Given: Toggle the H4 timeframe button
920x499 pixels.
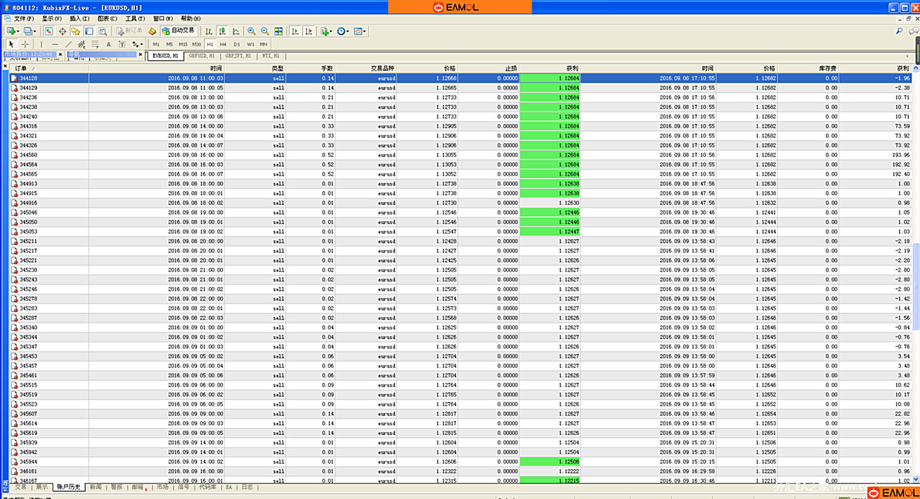Looking at the screenshot, I should point(223,44).
